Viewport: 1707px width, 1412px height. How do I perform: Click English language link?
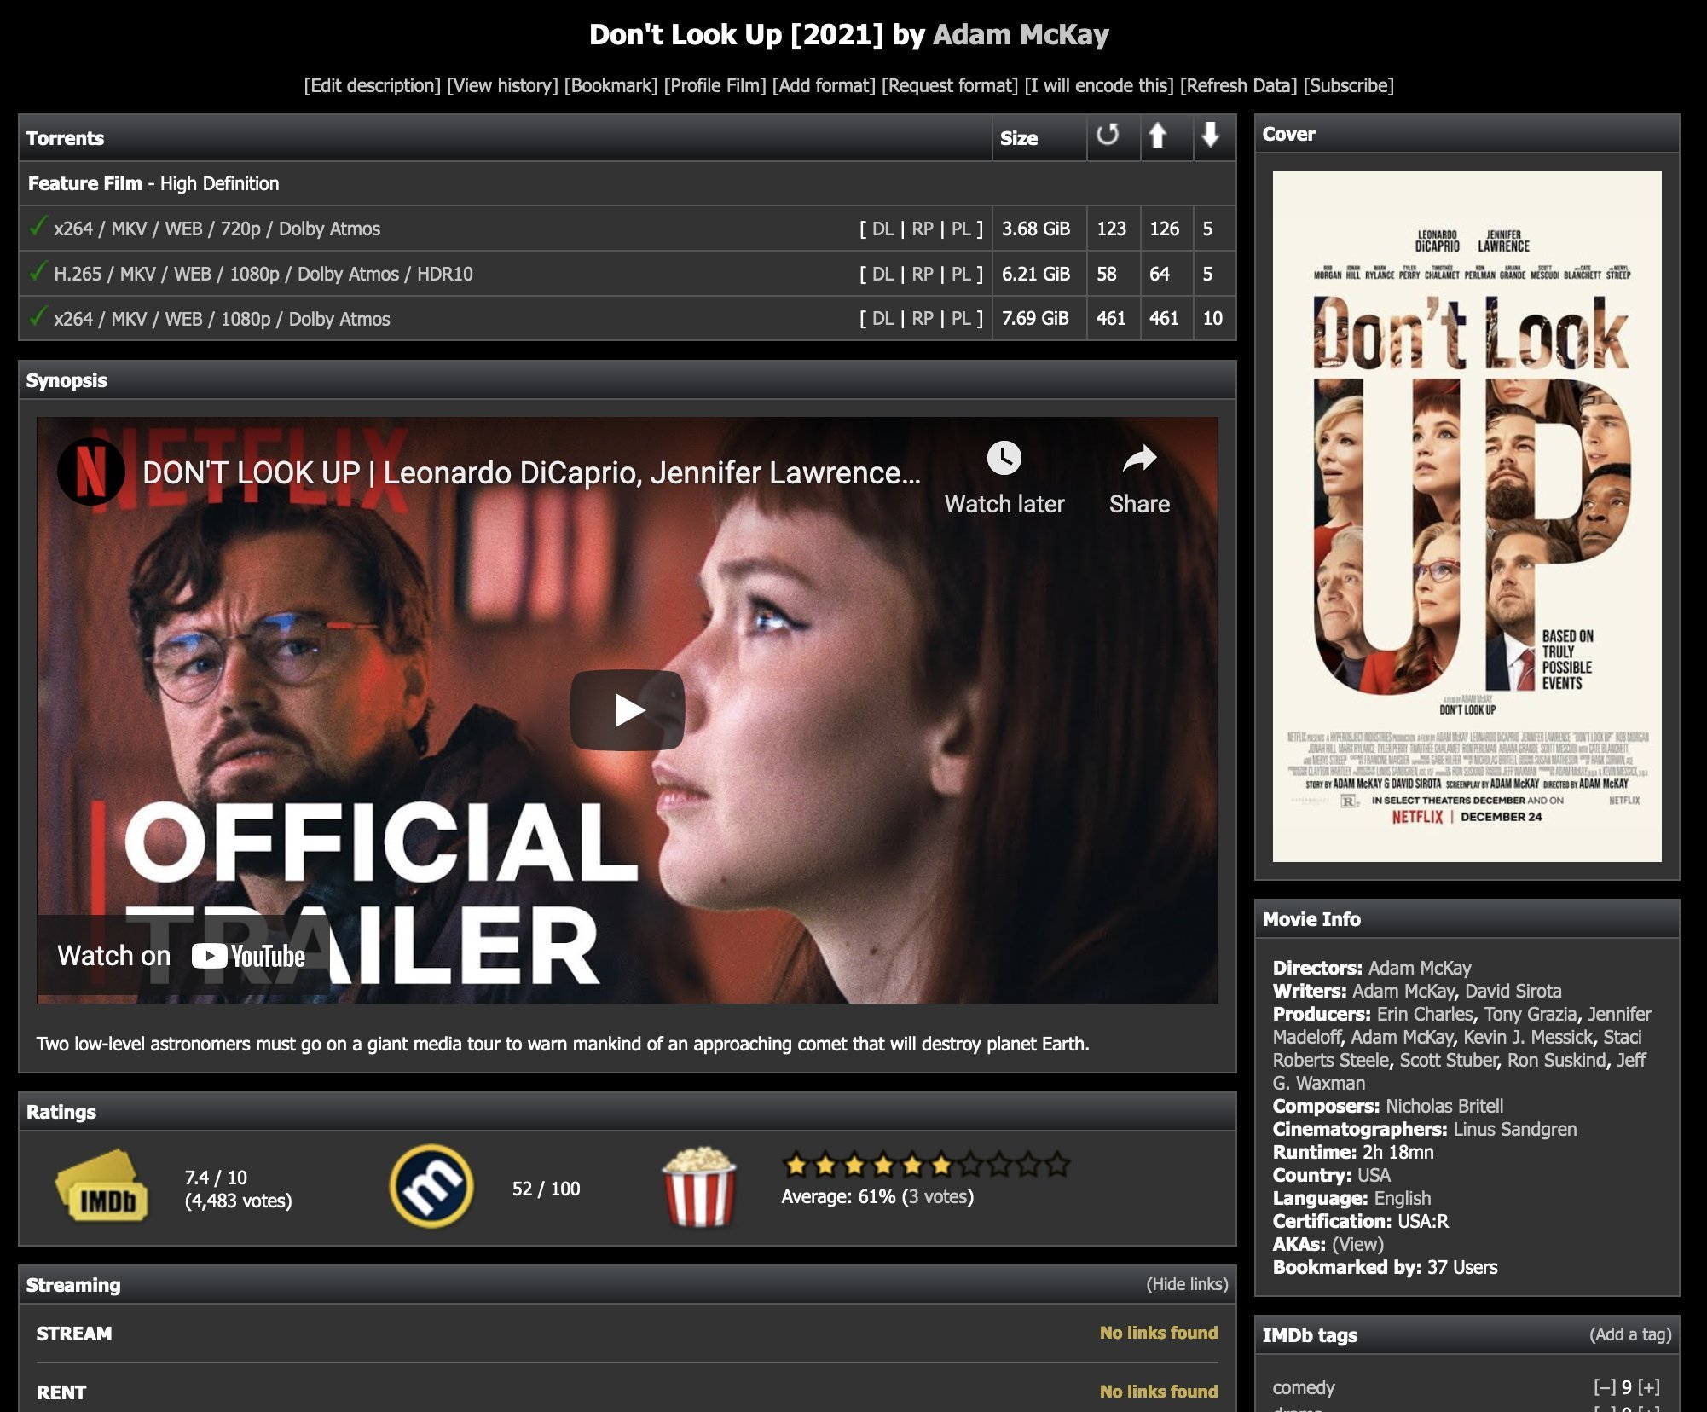point(1403,1198)
